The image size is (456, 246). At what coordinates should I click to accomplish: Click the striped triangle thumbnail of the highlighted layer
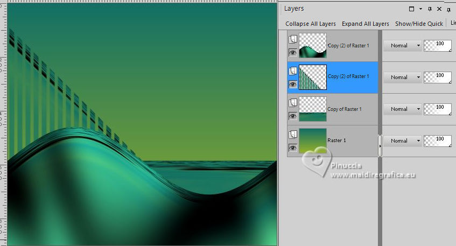pos(313,78)
